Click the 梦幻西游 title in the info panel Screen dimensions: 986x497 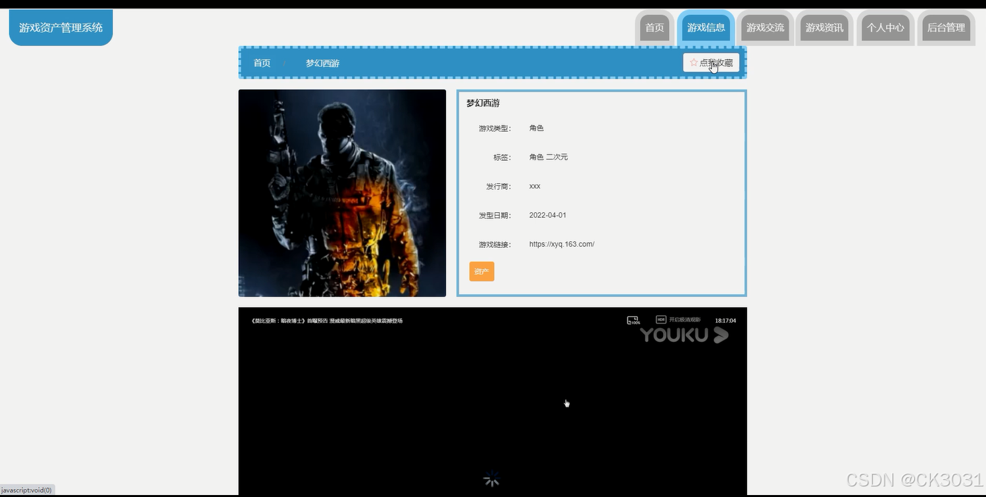[483, 103]
